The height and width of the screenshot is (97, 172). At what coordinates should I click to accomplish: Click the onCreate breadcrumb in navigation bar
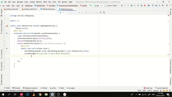coord(51,5)
